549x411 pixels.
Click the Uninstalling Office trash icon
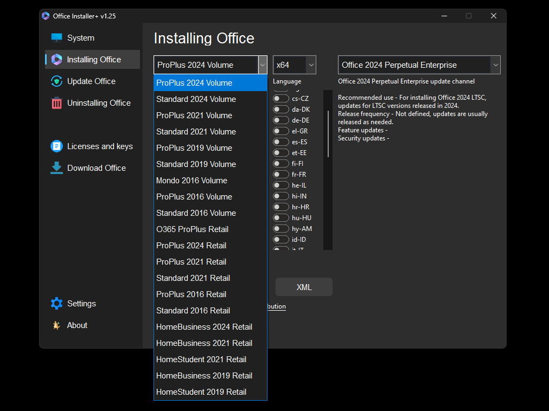point(56,103)
